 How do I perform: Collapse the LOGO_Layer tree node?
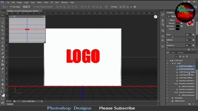pyautogui.click(x=170, y=60)
